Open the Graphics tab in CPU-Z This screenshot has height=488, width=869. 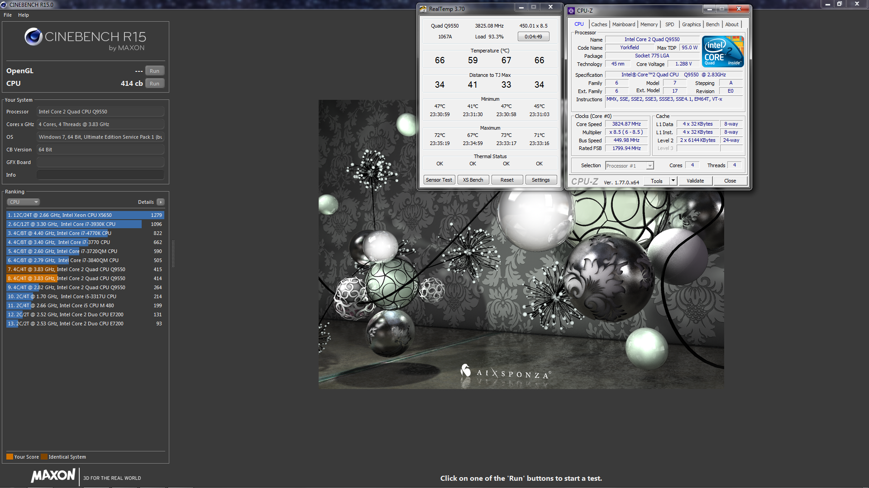(x=691, y=24)
